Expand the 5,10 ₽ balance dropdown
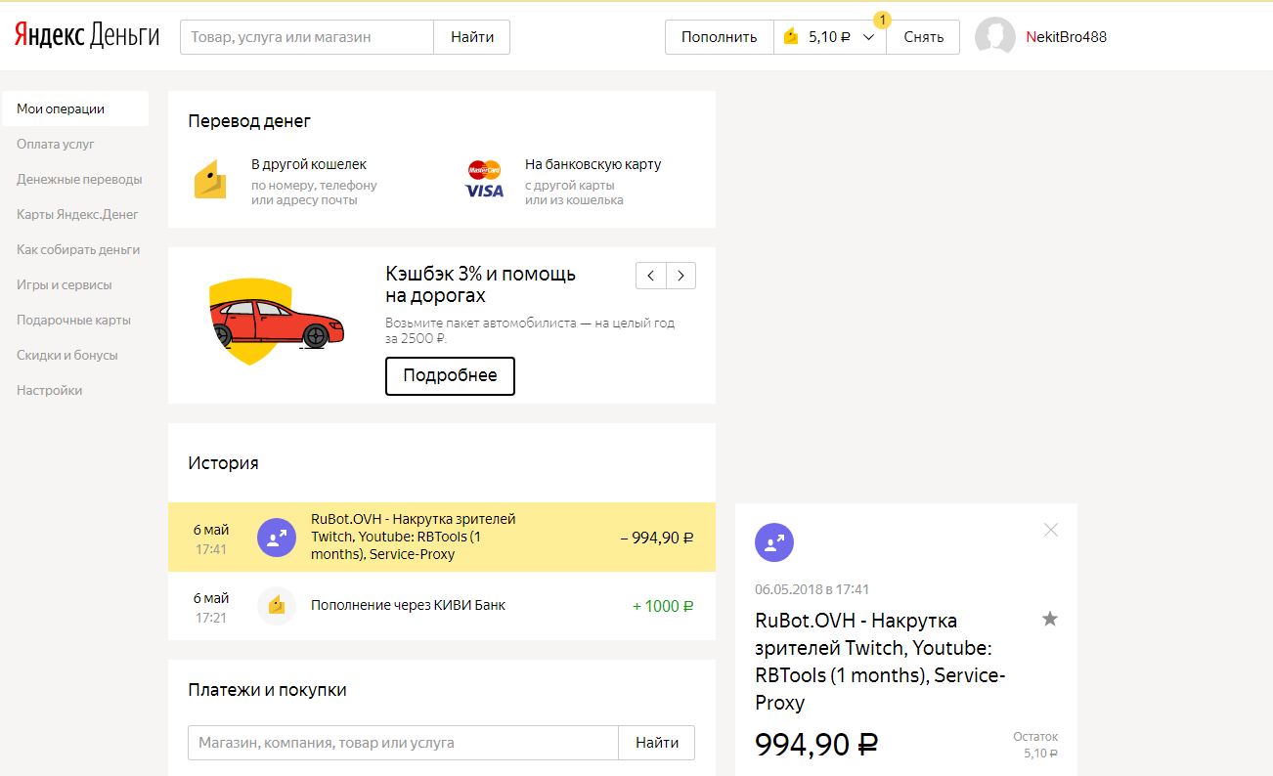1273x776 pixels. [868, 37]
